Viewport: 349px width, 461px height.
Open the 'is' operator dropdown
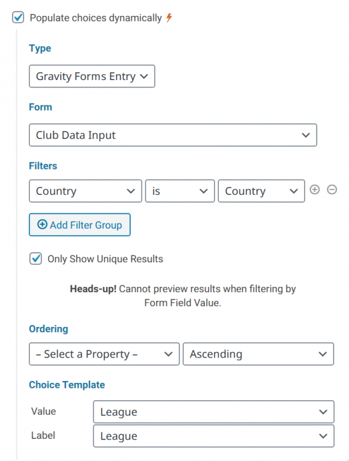tap(180, 190)
